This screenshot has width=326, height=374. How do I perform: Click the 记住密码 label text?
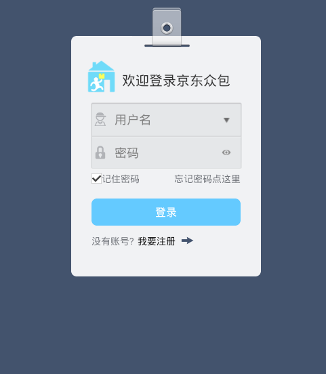point(121,179)
